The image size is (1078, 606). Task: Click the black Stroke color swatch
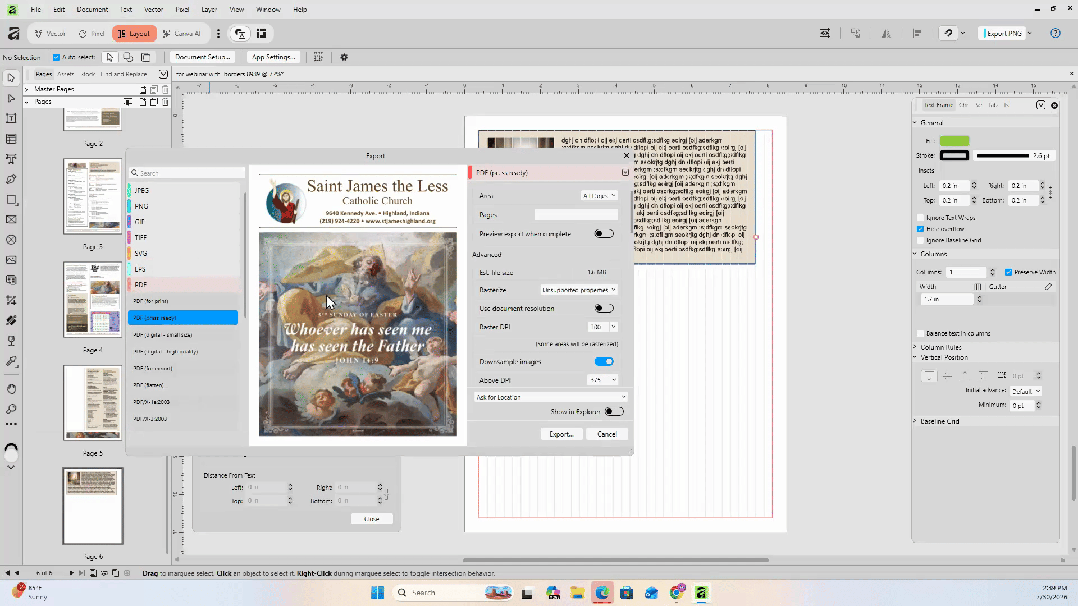tap(954, 155)
